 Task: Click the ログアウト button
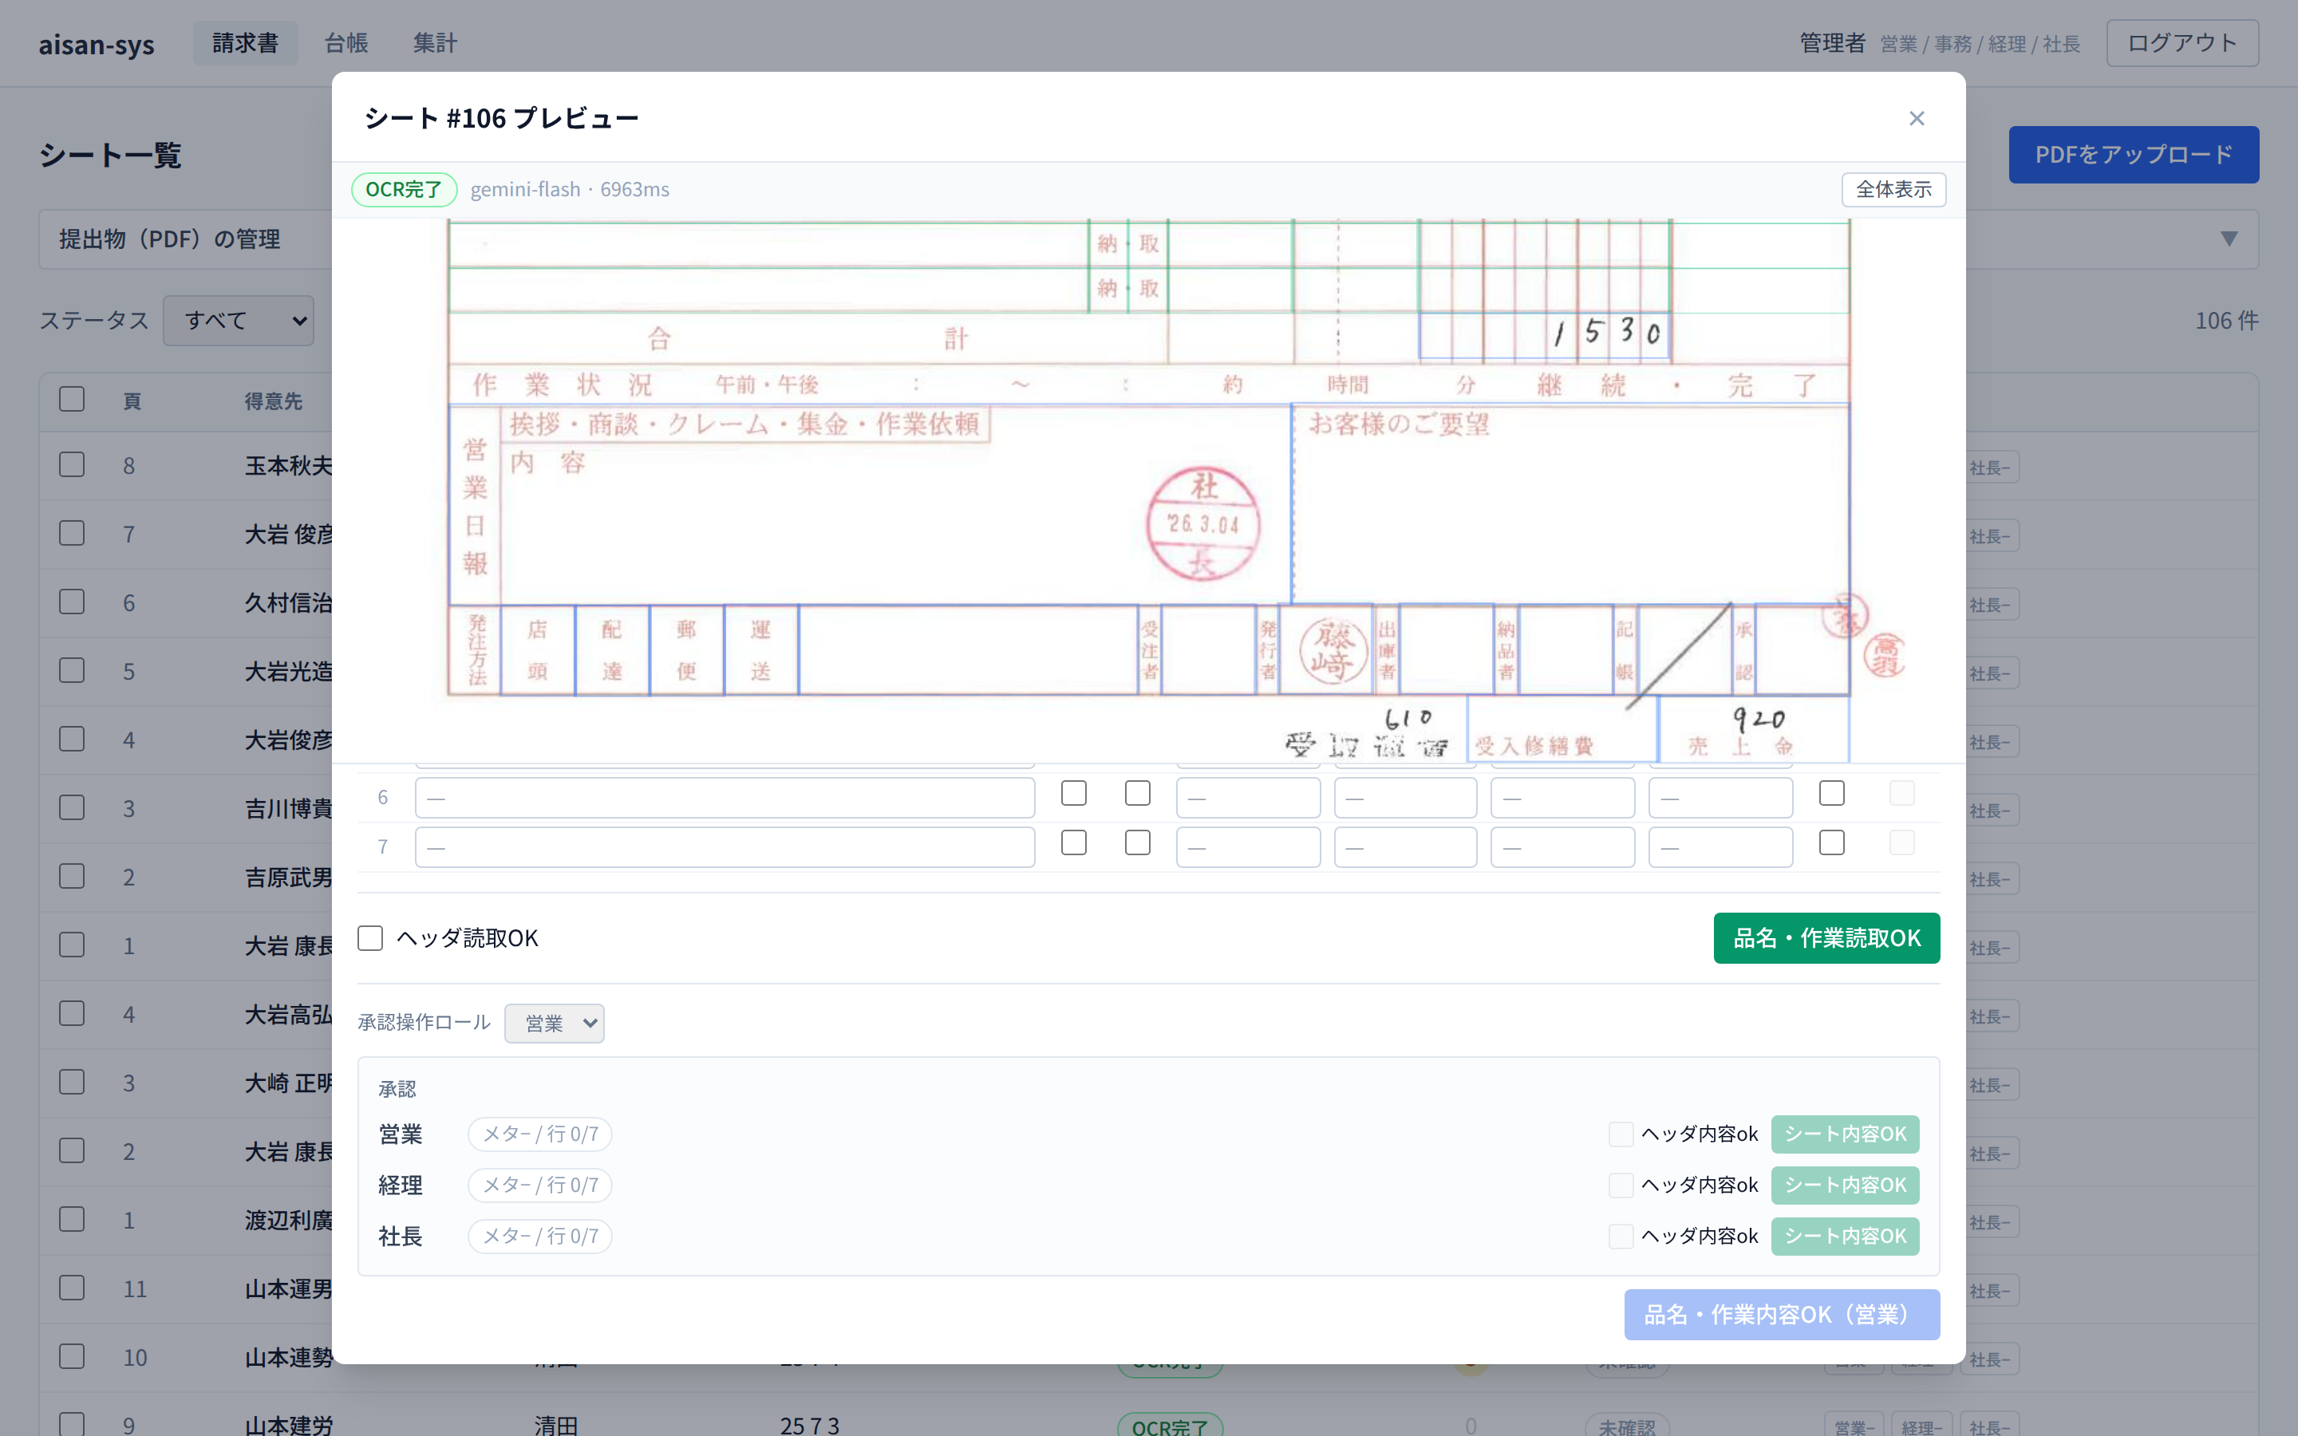(2182, 43)
